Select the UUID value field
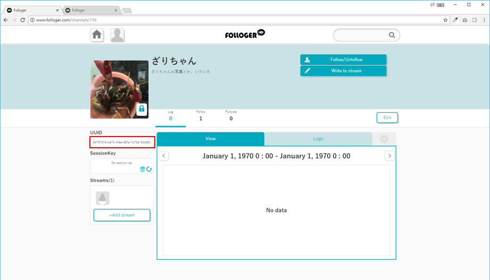 coord(122,142)
